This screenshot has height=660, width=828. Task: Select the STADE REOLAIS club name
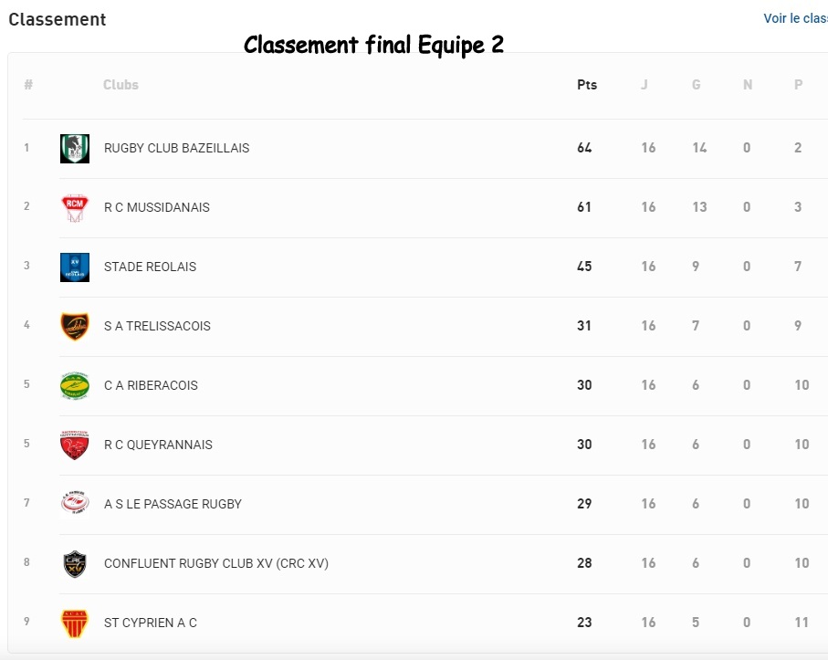pyautogui.click(x=150, y=267)
